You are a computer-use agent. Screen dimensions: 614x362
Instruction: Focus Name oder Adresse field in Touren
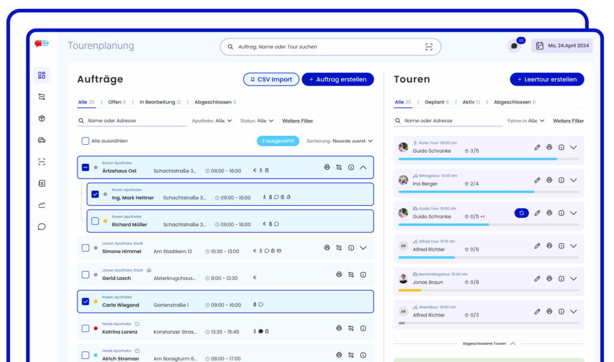click(448, 121)
